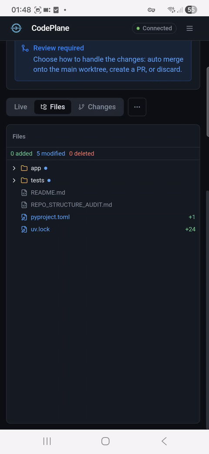Tap the Android recent apps button

tap(47, 441)
